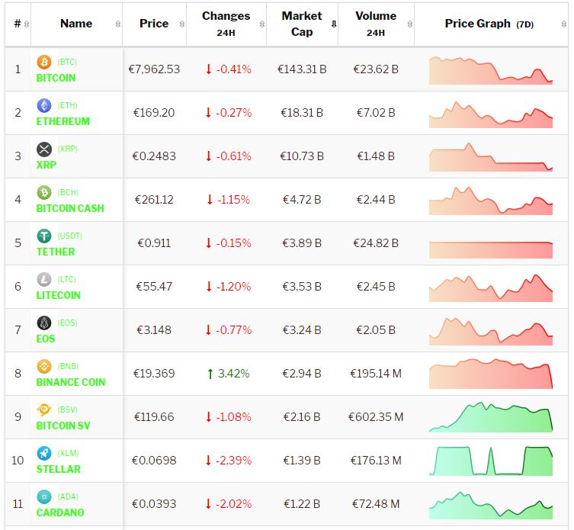Click the Bitcoin Cash green icon
Screen dimensions: 574x530
click(x=43, y=192)
